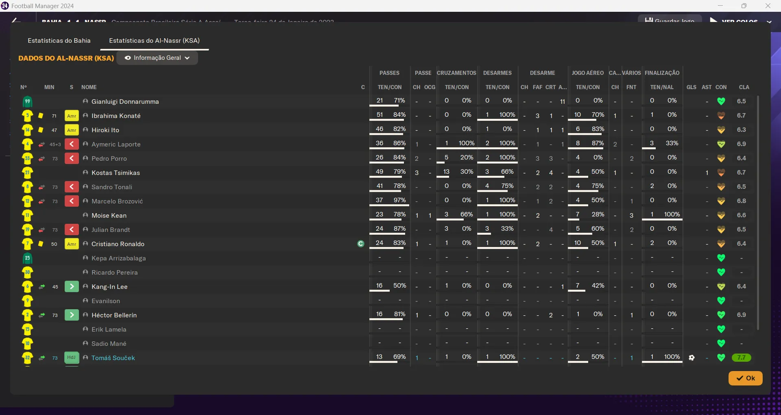Open Kang-In Lee's player profile
This screenshot has height=415, width=781.
(109, 287)
